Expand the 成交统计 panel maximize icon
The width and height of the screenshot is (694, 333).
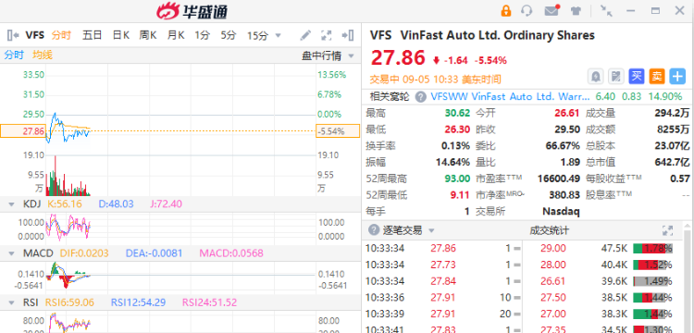tap(667, 230)
